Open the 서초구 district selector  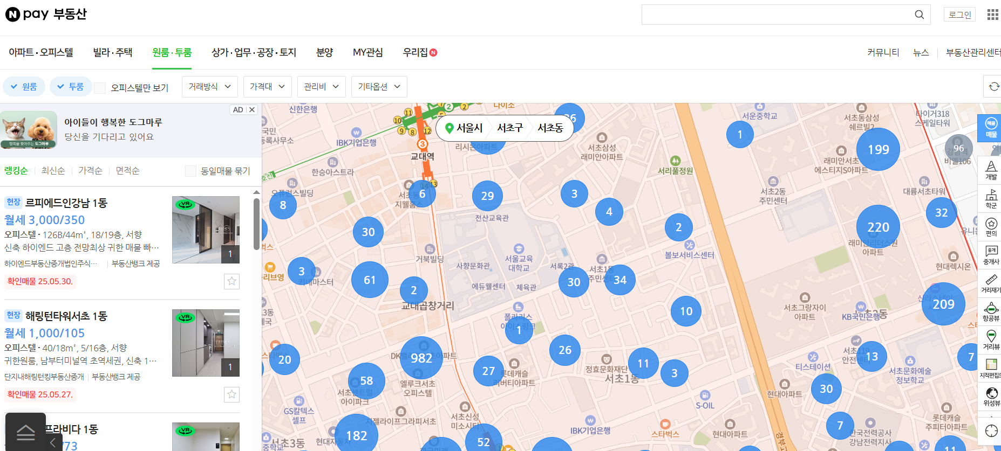click(x=510, y=128)
